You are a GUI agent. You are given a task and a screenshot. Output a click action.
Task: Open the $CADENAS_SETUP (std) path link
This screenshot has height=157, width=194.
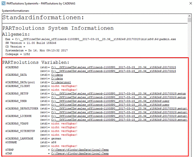[x=118, y=94]
